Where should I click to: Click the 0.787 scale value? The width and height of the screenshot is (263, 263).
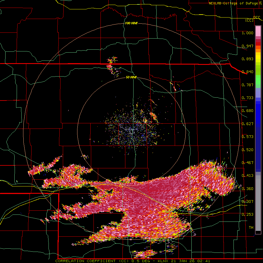248,85
